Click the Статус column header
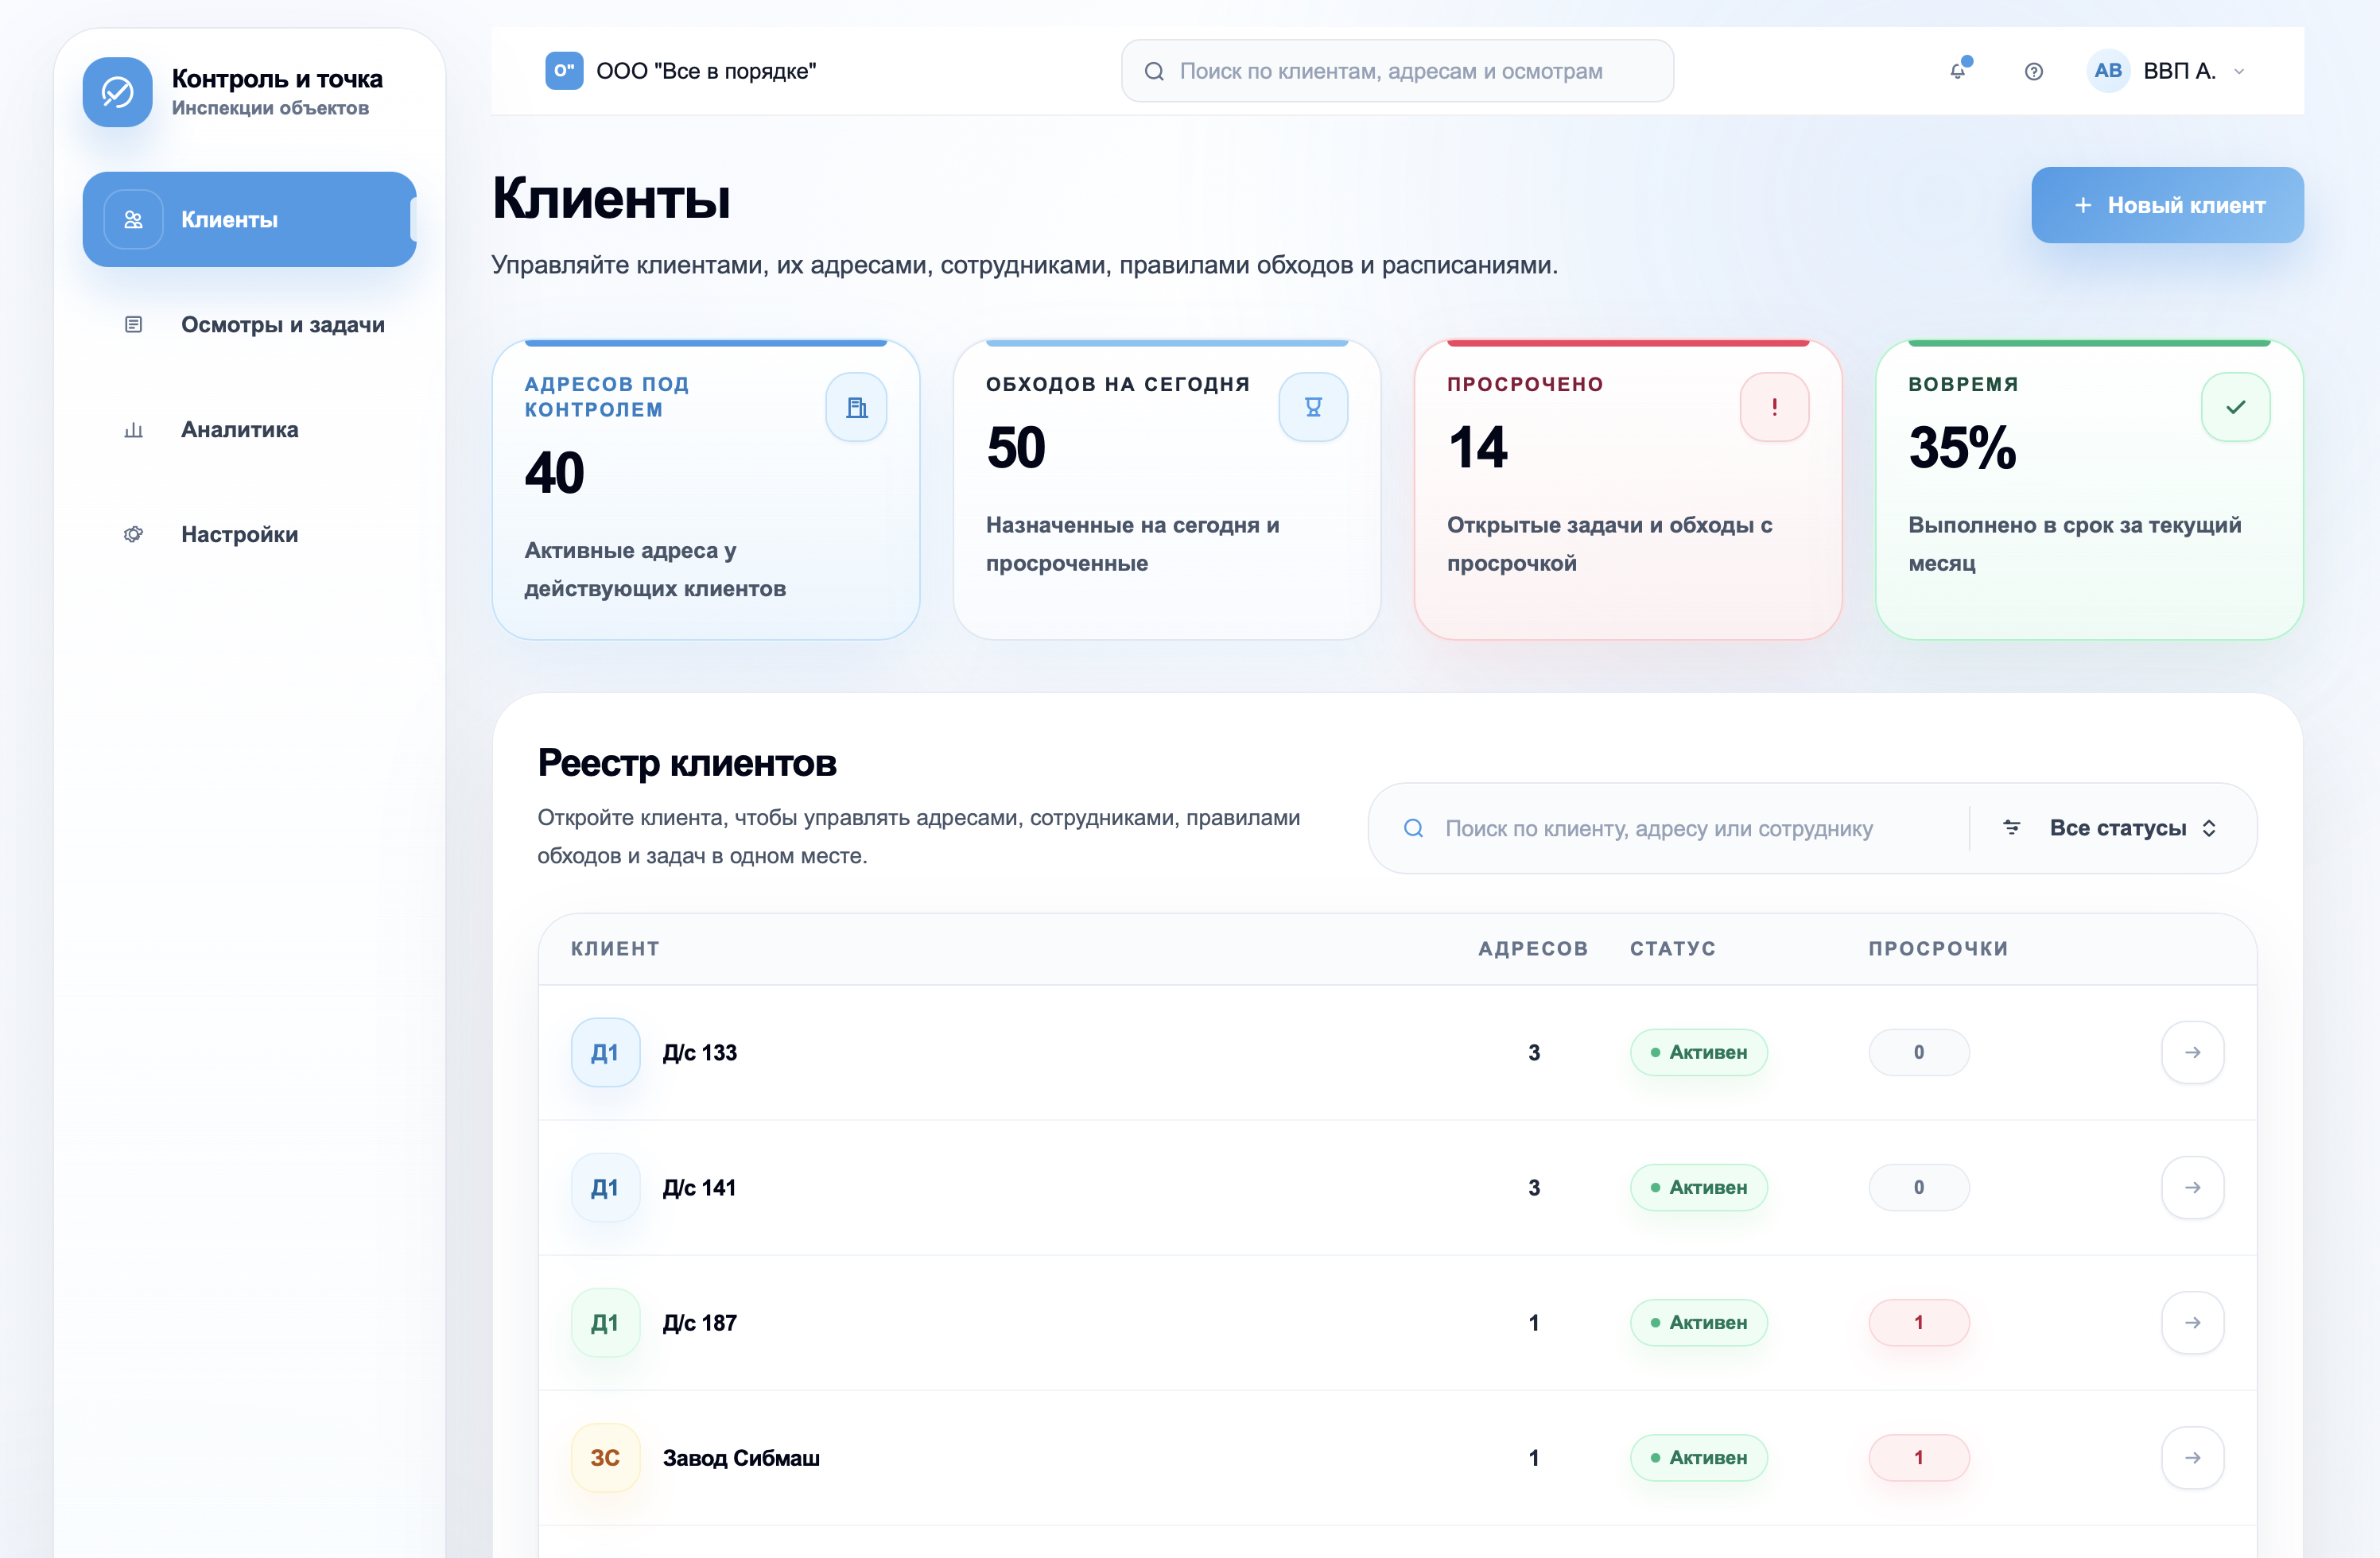 pyautogui.click(x=1672, y=948)
